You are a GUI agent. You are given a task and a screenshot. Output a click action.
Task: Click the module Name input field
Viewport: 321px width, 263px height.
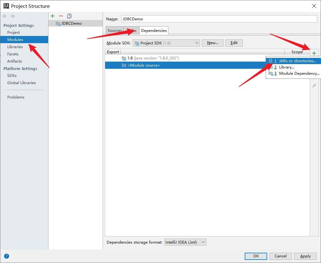coord(219,19)
